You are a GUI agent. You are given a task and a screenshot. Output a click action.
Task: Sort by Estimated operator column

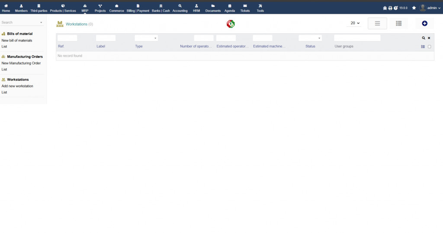click(232, 46)
